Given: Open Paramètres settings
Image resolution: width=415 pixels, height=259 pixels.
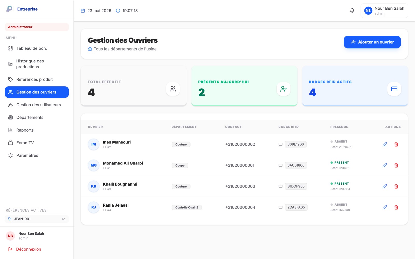Looking at the screenshot, I should coord(37,155).
